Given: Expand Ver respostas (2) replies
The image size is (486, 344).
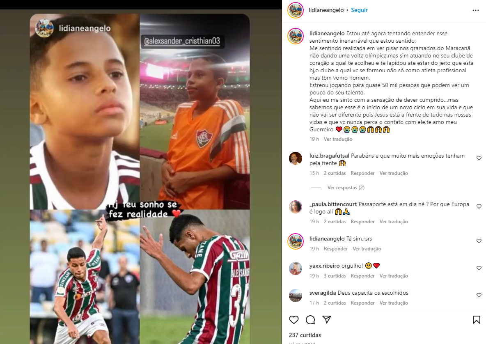Looking at the screenshot, I should (x=346, y=188).
